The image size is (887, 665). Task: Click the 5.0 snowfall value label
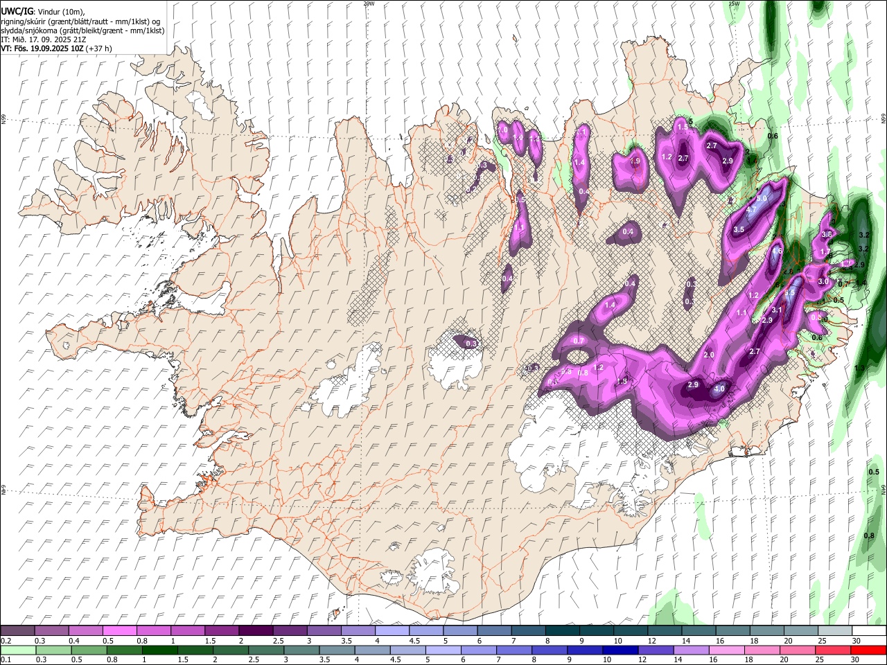(762, 199)
